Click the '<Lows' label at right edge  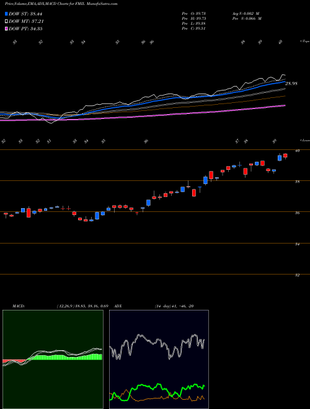pos(304,140)
